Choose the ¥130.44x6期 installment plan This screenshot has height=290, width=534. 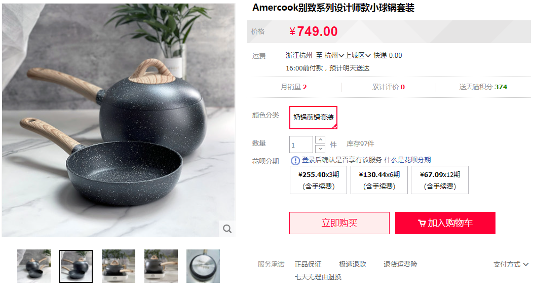click(379, 180)
